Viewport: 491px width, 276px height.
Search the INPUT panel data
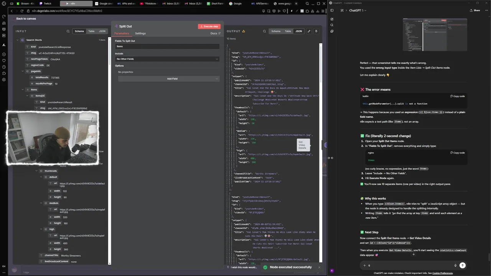[68, 31]
